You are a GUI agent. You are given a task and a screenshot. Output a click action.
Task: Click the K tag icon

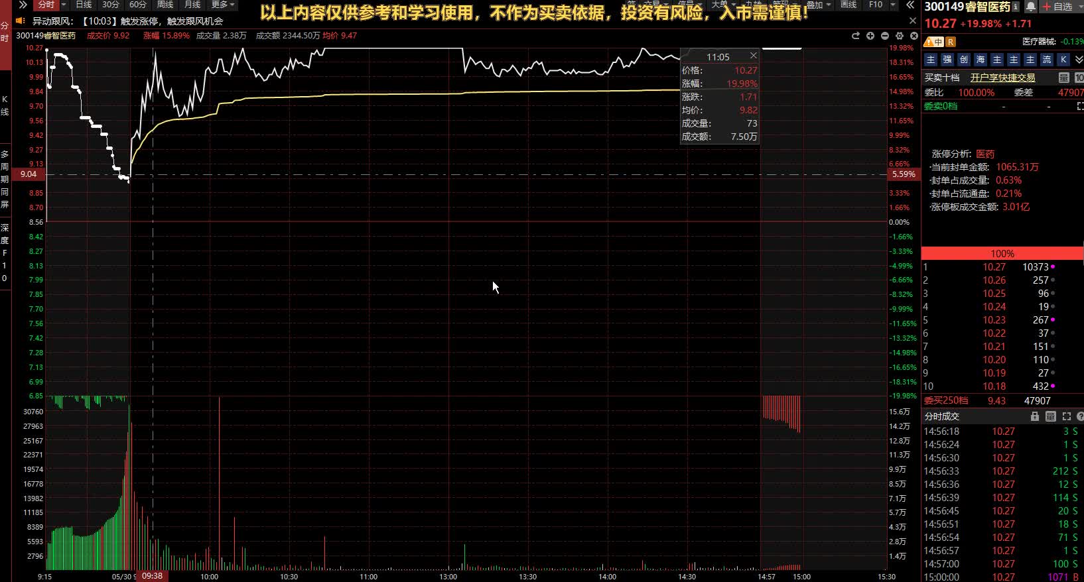coord(1063,60)
